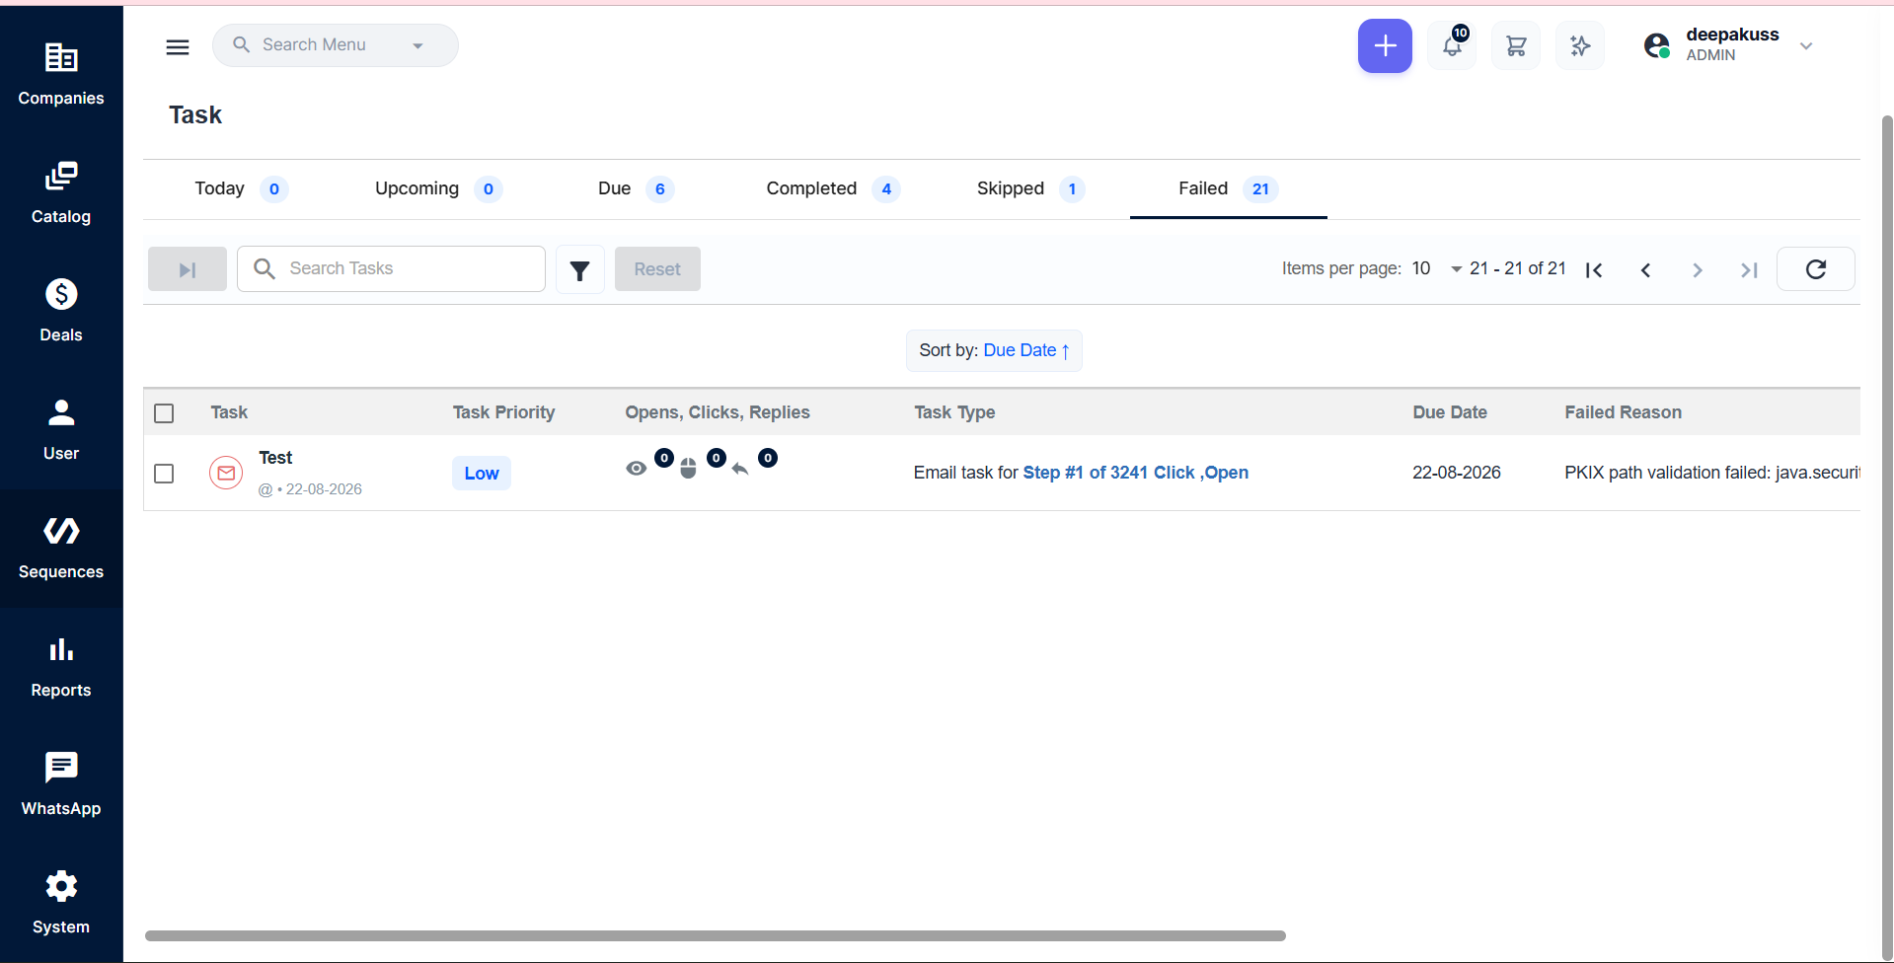Click the Task Priority column header
1894x963 pixels.
[503, 412]
